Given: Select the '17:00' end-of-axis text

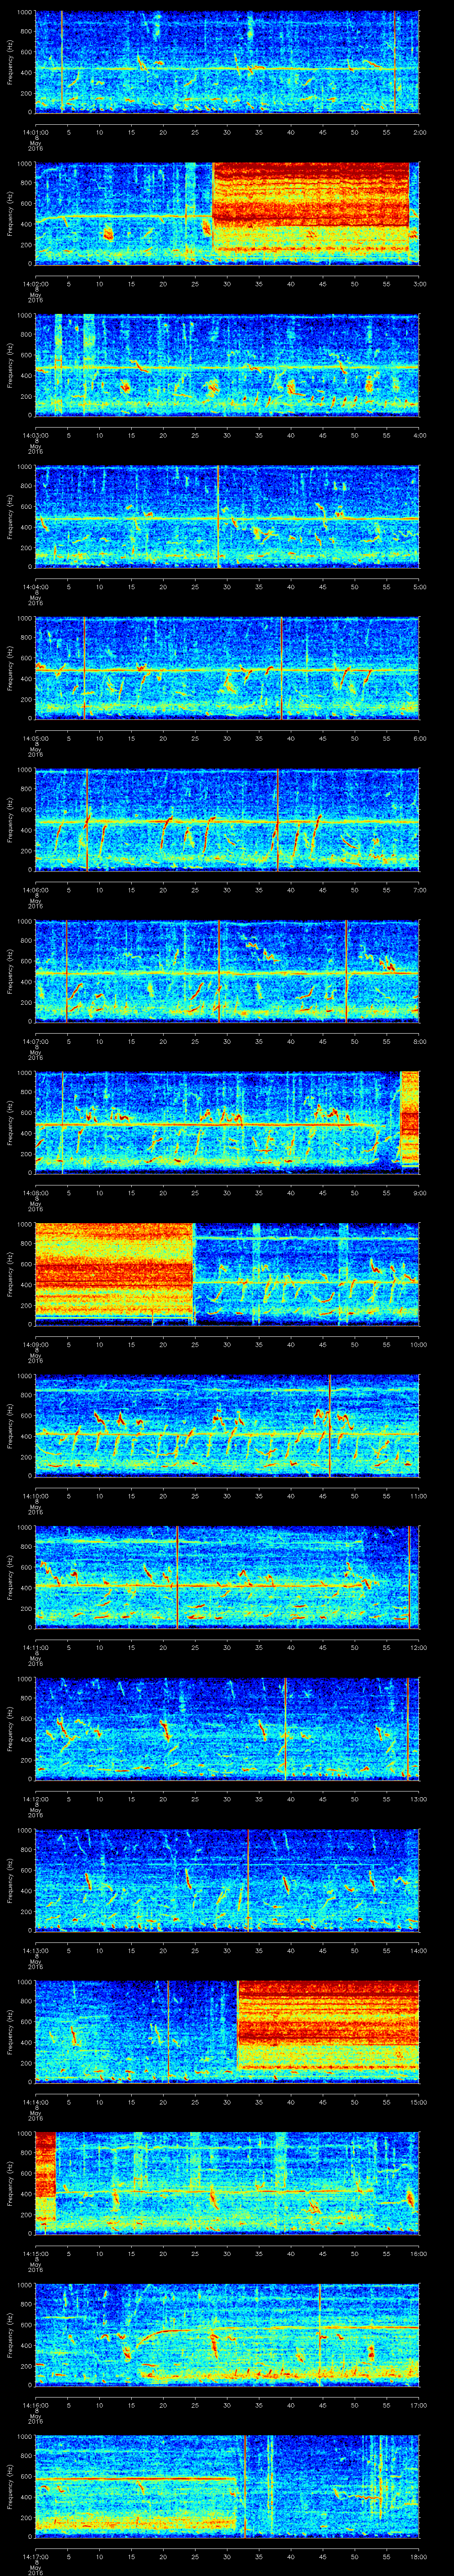Looking at the screenshot, I should pyautogui.click(x=418, y=2405).
